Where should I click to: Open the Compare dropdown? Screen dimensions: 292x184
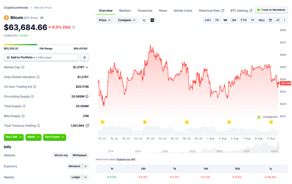coord(127,20)
